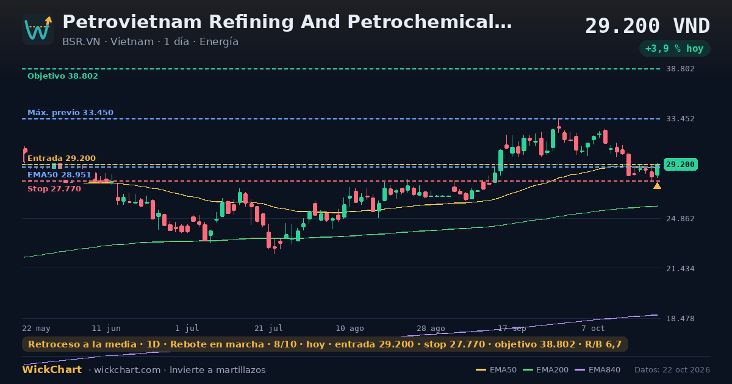The width and height of the screenshot is (732, 384).
Task: Click the 22 may date label
Action: [37, 328]
